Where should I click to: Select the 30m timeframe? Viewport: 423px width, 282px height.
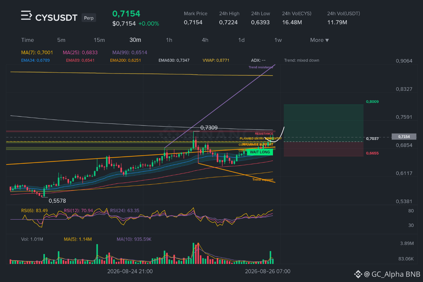135,40
